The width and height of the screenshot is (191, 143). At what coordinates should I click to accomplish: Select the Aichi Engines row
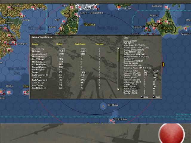pos(66,86)
